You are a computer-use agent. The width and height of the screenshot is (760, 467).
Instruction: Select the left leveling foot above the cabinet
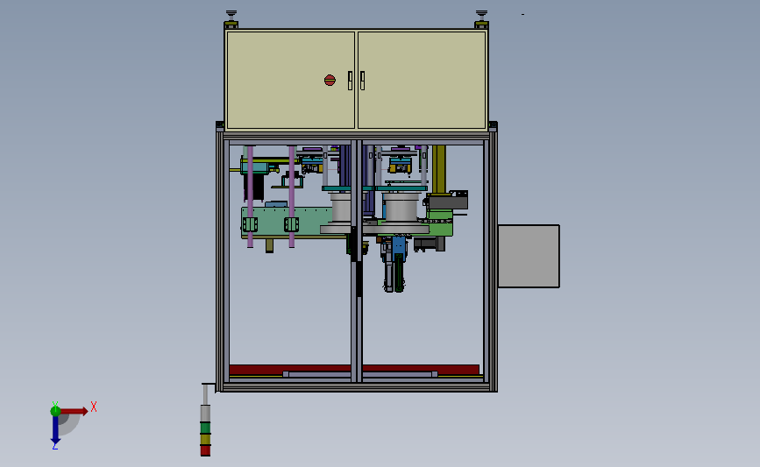(231, 19)
